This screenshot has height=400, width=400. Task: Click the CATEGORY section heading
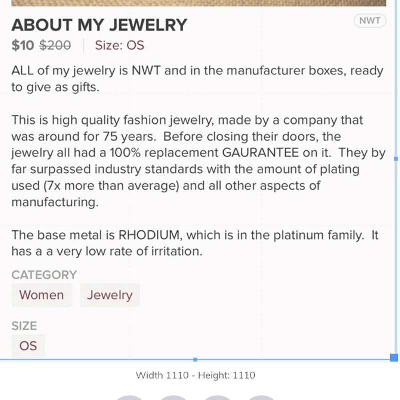44,275
